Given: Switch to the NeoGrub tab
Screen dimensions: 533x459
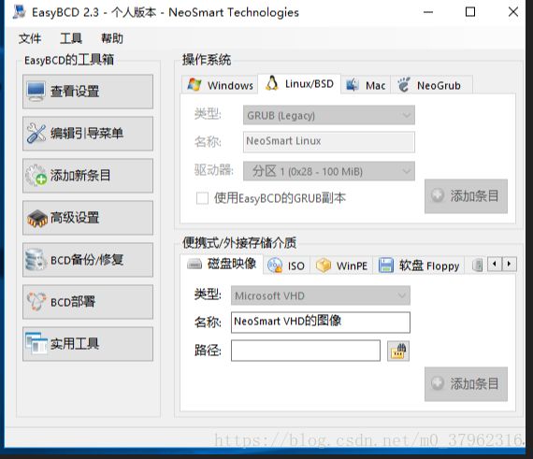Looking at the screenshot, I should pos(431,85).
